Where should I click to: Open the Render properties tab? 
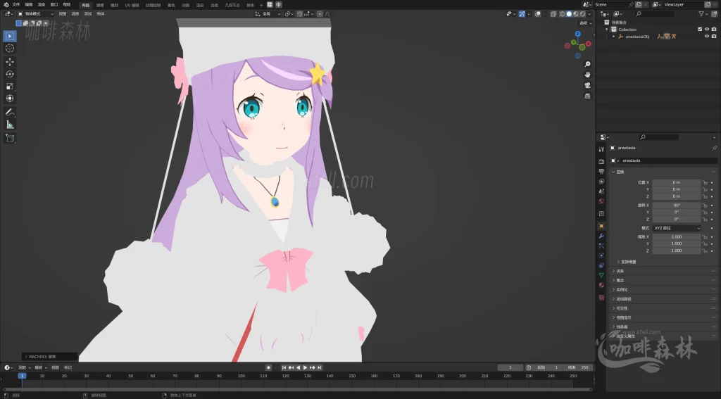click(601, 161)
